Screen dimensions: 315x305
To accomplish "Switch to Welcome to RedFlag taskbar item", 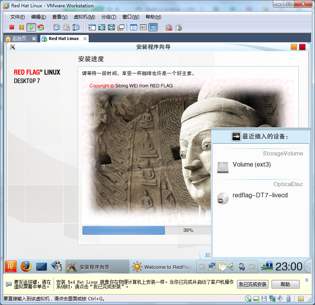I will [162, 267].
